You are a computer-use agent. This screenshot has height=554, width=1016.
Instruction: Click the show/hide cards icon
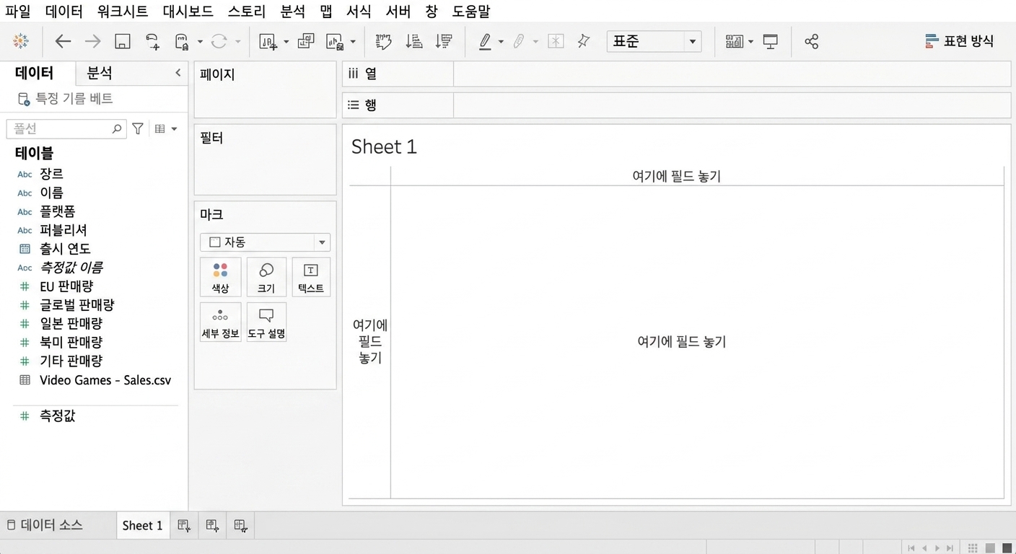(x=735, y=41)
